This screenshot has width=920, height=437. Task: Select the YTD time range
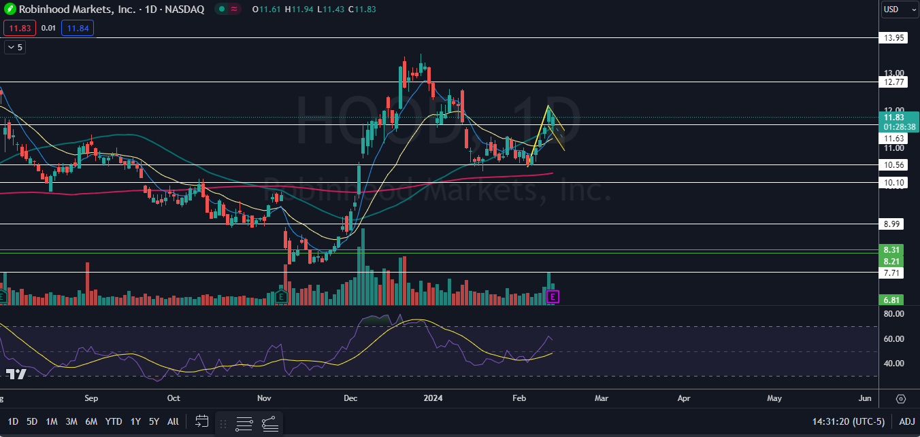pyautogui.click(x=114, y=421)
